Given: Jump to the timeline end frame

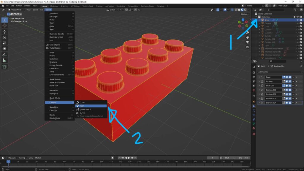Looking at the screenshot, I should [135, 158].
